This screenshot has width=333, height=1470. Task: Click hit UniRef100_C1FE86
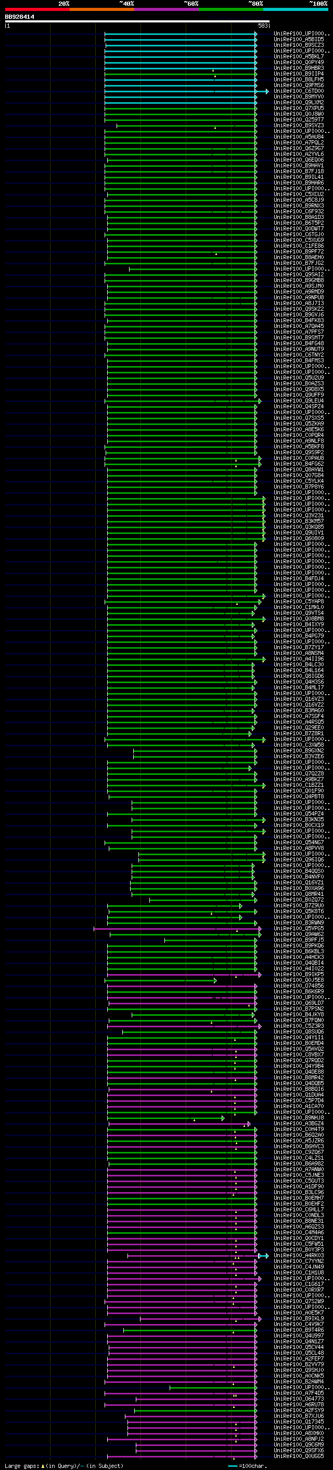[299, 246]
